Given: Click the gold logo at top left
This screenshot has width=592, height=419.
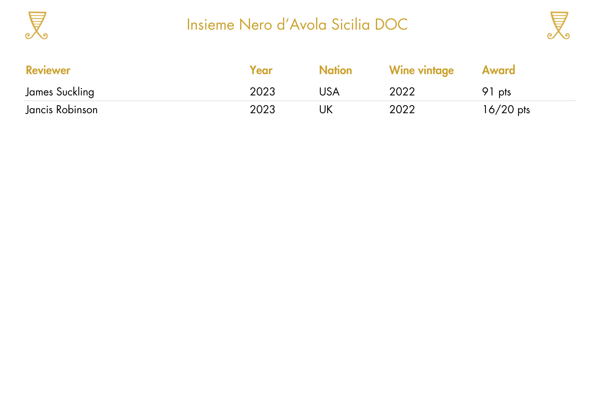Looking at the screenshot, I should pyautogui.click(x=36, y=25).
